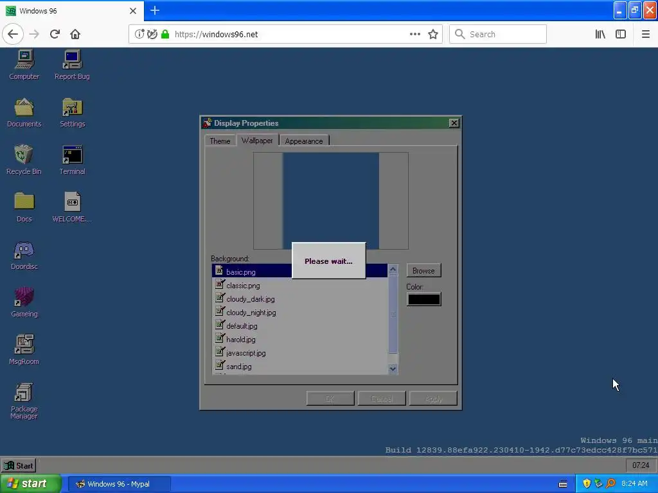This screenshot has width=658, height=493.
Task: Open the Report Bug desktop icon
Action: [72, 65]
